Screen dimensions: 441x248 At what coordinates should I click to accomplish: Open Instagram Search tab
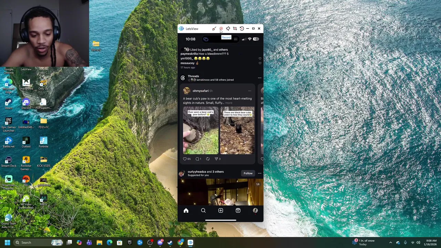click(x=203, y=210)
